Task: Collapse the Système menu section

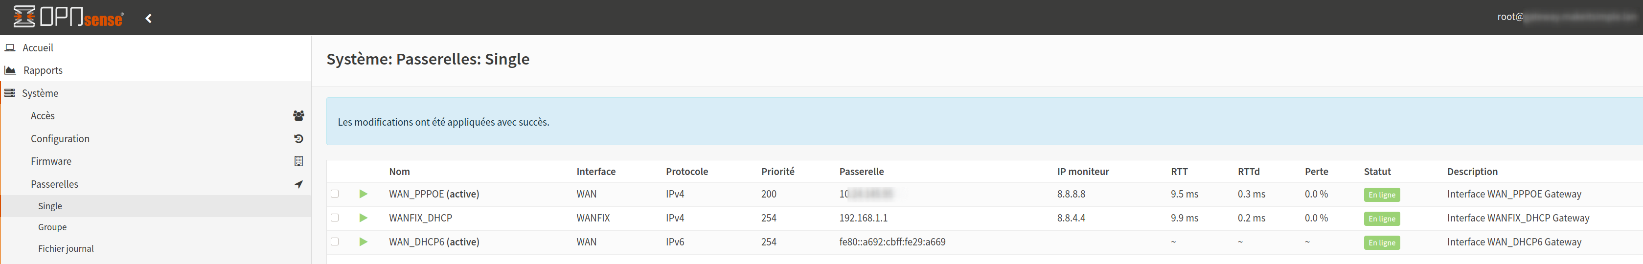Action: tap(40, 93)
